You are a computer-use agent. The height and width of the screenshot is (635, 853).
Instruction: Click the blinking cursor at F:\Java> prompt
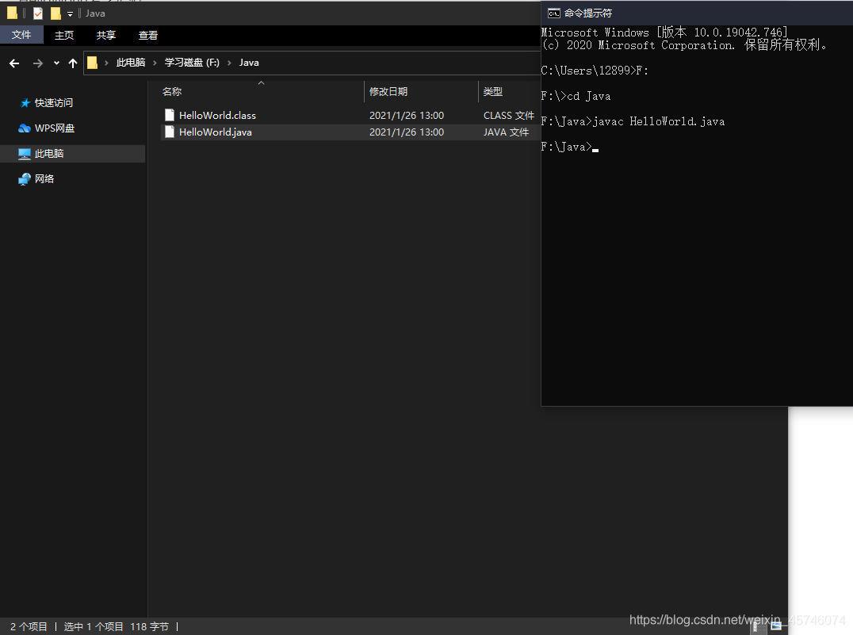595,150
